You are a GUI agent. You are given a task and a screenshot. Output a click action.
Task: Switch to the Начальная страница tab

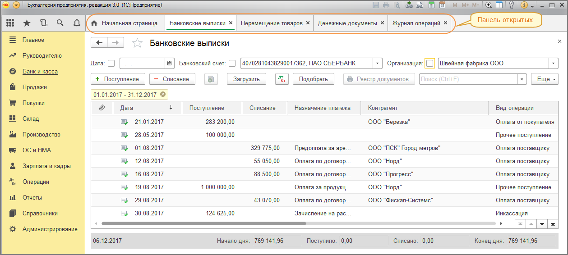(x=125, y=23)
